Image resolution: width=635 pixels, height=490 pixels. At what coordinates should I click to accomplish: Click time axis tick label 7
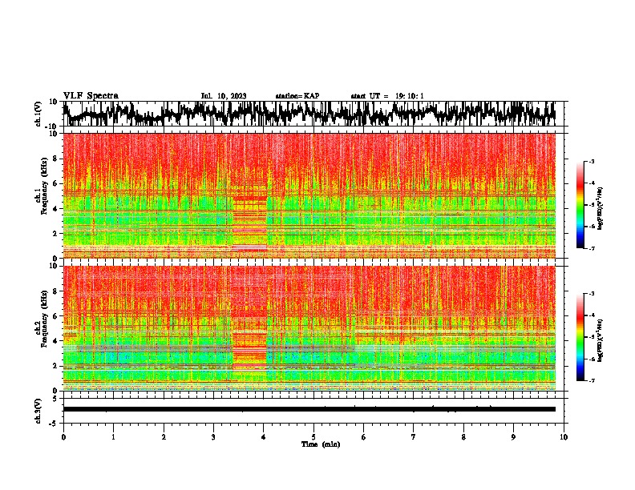tap(414, 437)
